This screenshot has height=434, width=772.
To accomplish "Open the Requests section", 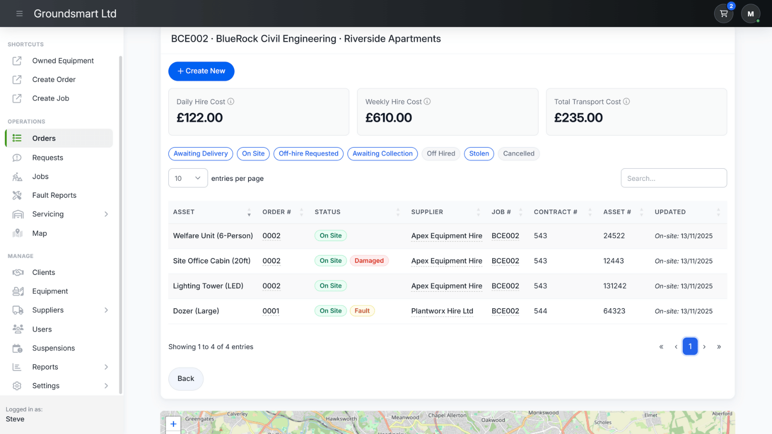I will point(47,157).
